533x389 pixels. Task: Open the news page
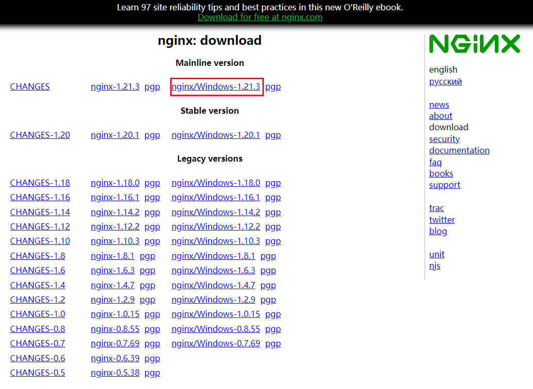[x=439, y=104]
